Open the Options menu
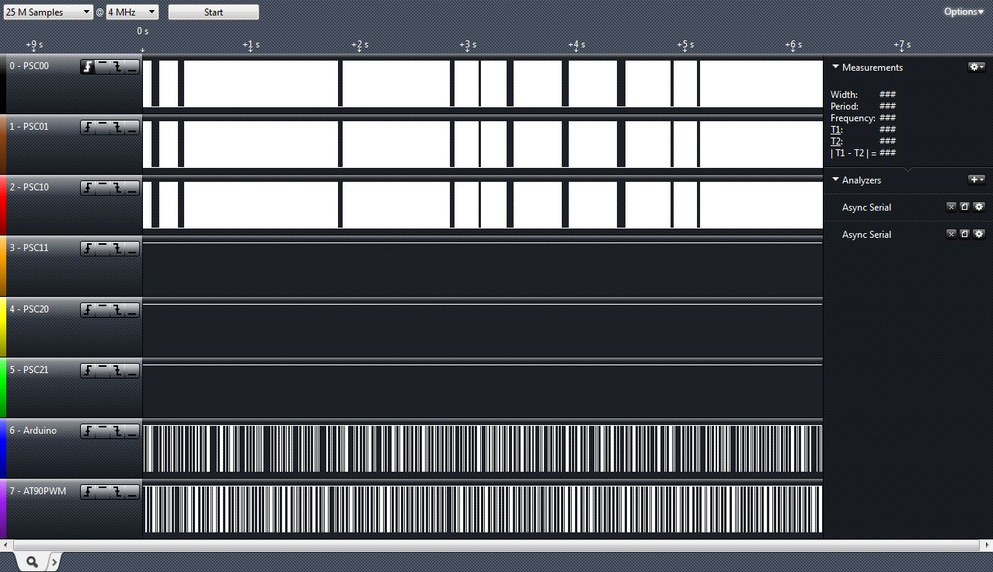The height and width of the screenshot is (572, 993). pos(963,12)
